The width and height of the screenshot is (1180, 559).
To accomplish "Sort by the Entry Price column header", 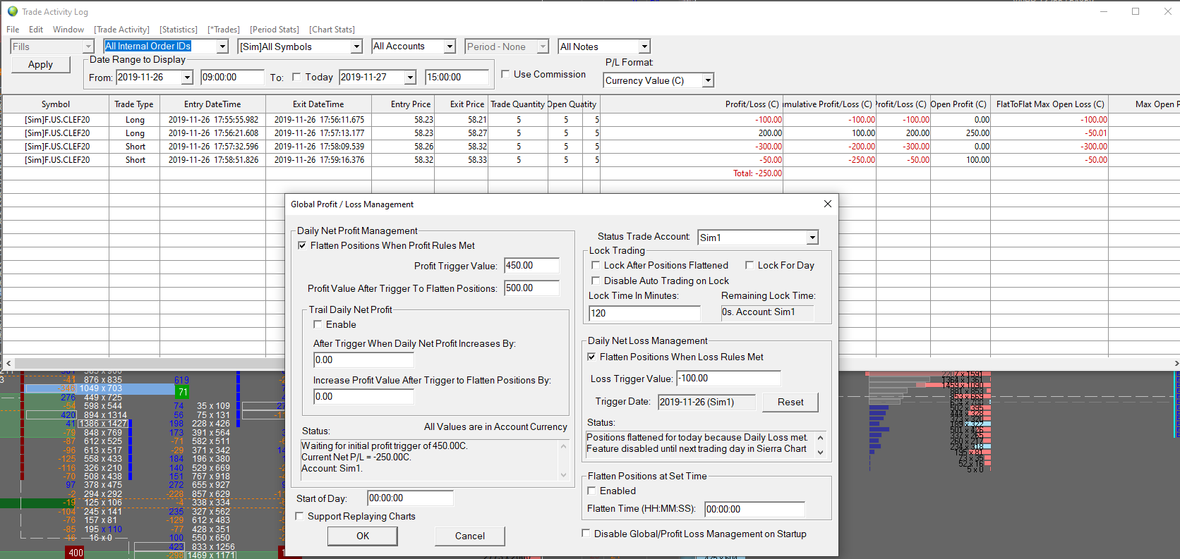I will 403,104.
